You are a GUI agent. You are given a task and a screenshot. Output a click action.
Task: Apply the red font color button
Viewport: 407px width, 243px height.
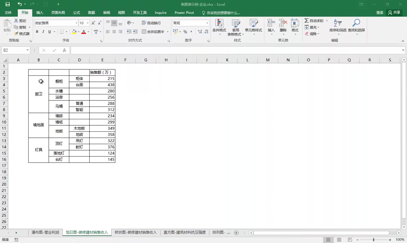84,32
